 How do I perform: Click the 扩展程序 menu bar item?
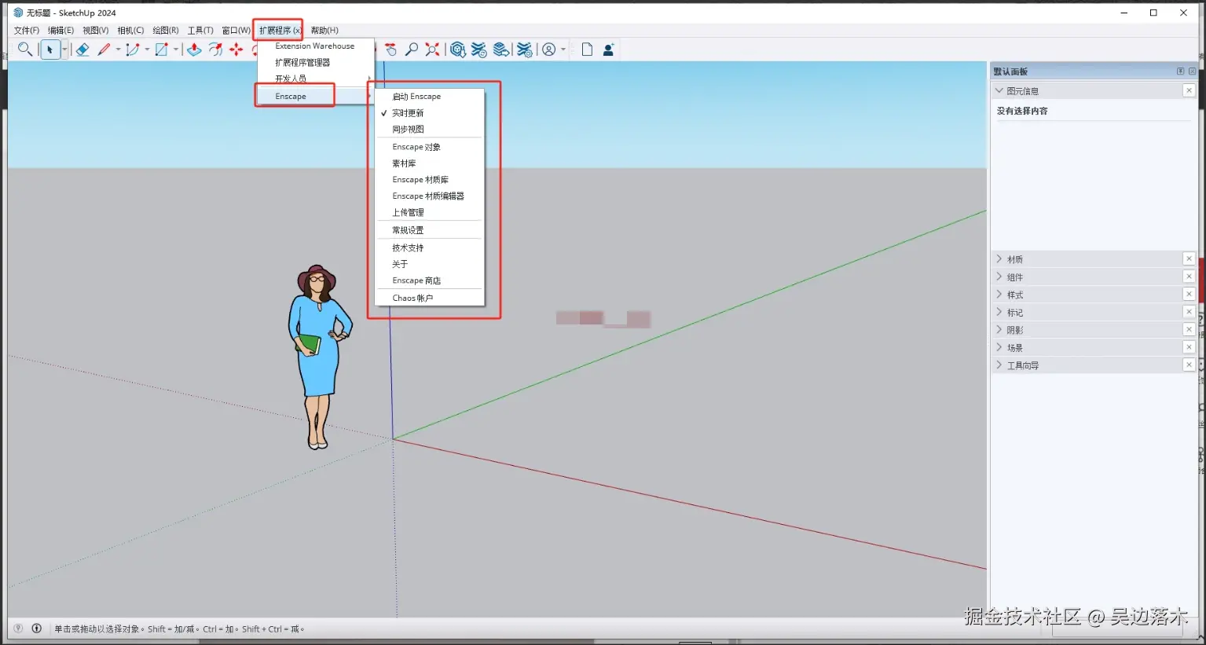coord(280,31)
